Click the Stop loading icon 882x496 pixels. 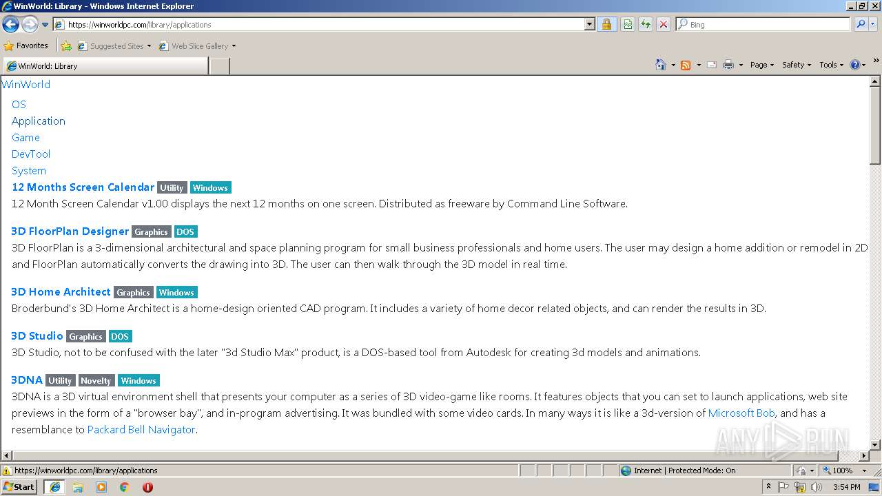point(664,25)
